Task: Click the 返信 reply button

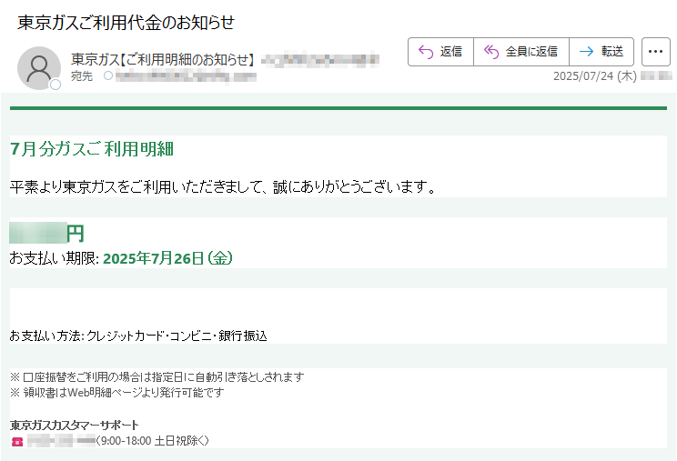Action: [x=440, y=52]
